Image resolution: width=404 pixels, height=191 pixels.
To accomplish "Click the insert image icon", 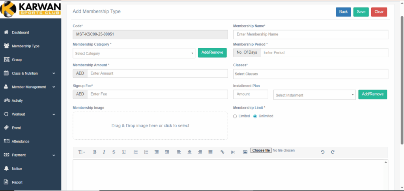I will pos(245,152).
